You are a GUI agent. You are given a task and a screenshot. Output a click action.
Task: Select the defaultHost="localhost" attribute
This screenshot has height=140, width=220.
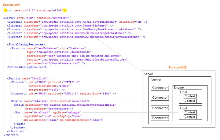[69, 101]
